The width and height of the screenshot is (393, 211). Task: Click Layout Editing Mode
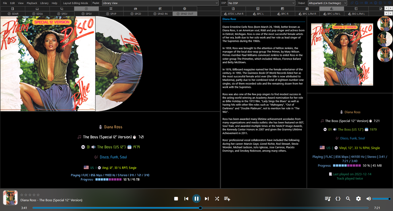click(76, 3)
